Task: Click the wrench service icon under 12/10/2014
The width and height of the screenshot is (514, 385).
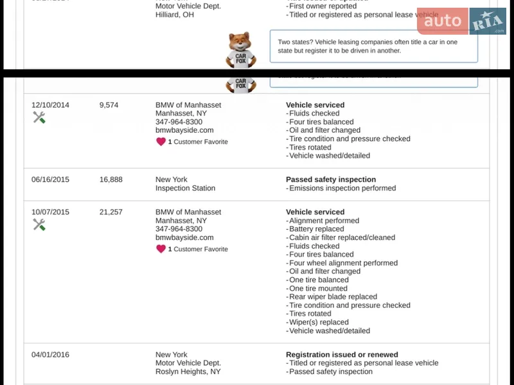Action: point(39,117)
